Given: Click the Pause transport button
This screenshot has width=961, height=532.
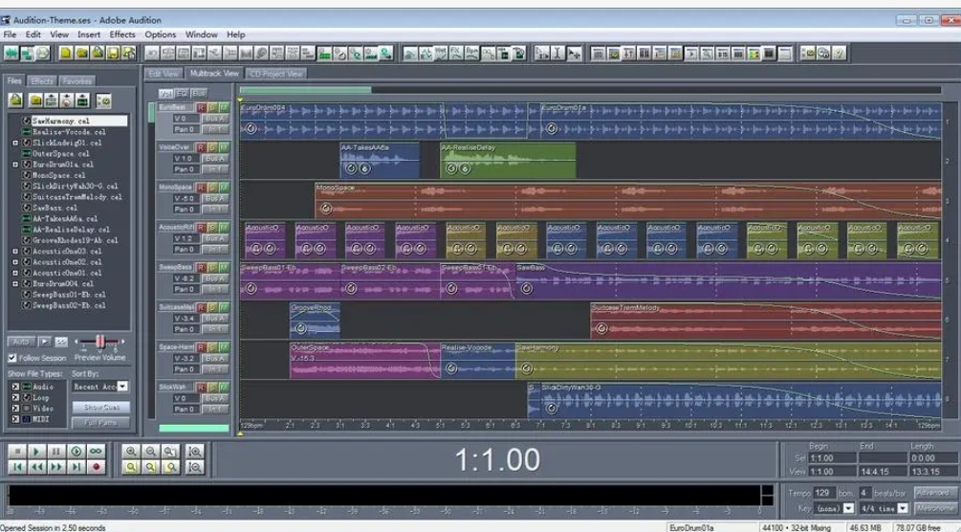Looking at the screenshot, I should coord(55,452).
